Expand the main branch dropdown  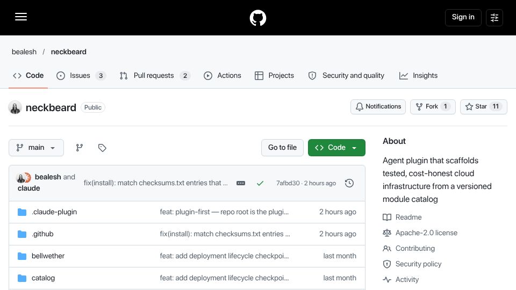(x=36, y=148)
